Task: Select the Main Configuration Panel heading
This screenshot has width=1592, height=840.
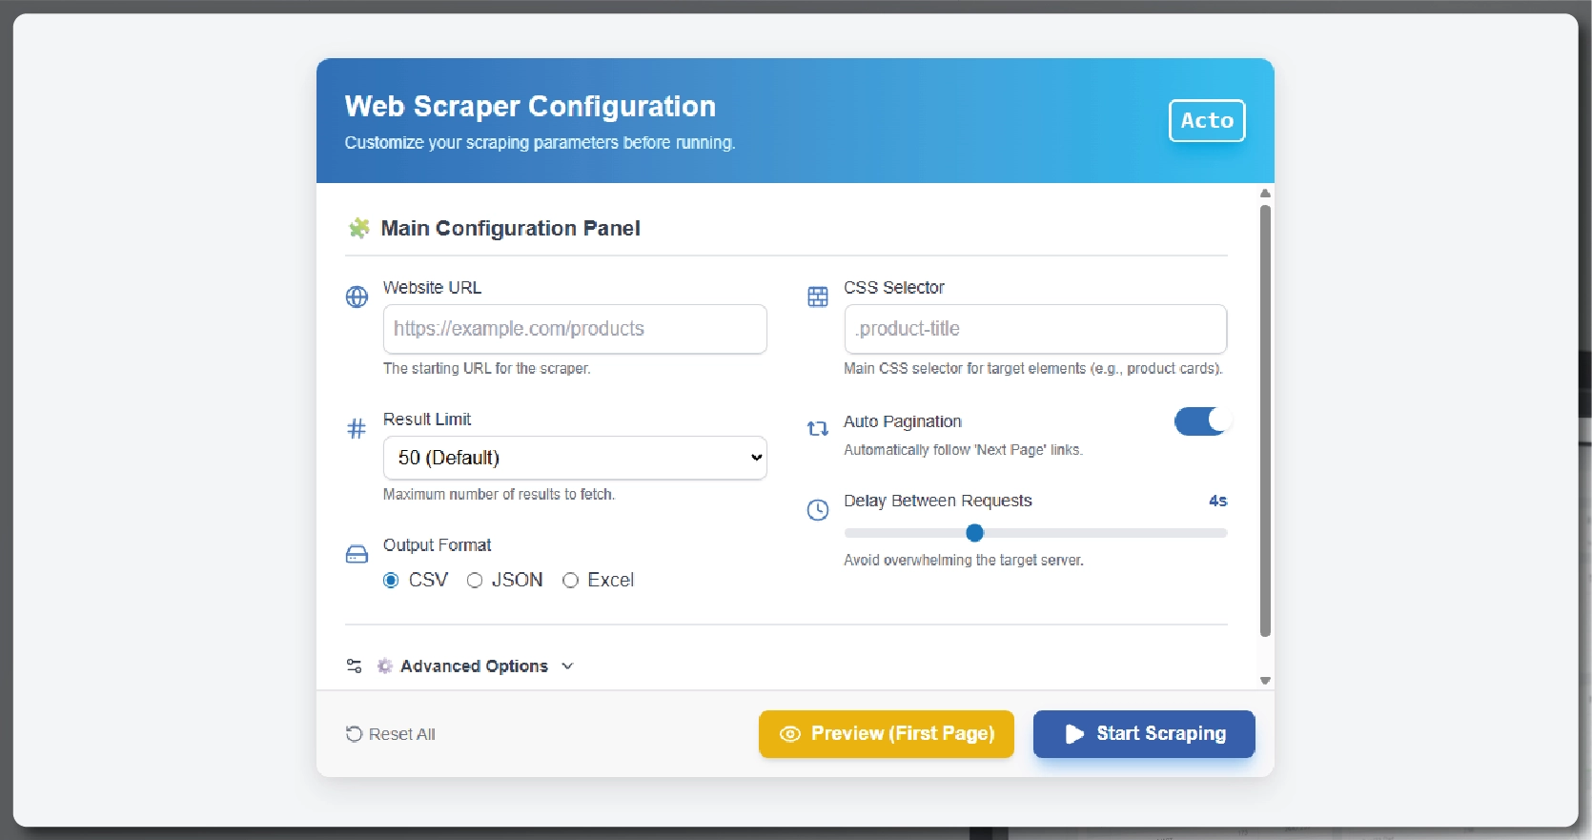Action: pyautogui.click(x=510, y=228)
